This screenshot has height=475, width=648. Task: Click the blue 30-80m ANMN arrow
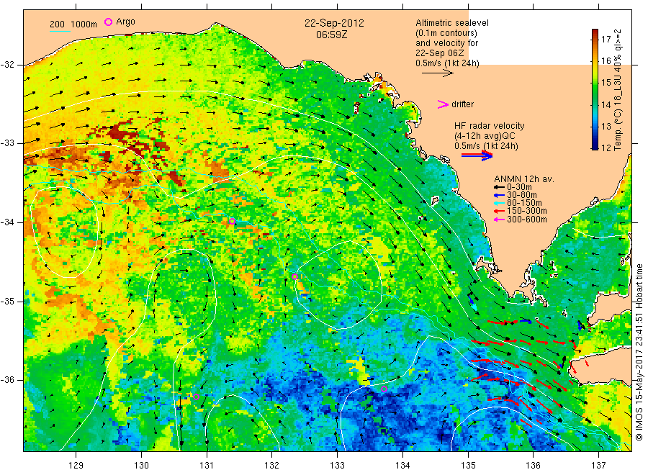(x=499, y=195)
